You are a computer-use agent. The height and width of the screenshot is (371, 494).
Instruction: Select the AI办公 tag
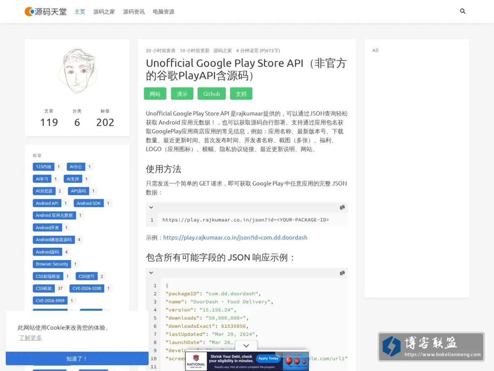(x=76, y=167)
